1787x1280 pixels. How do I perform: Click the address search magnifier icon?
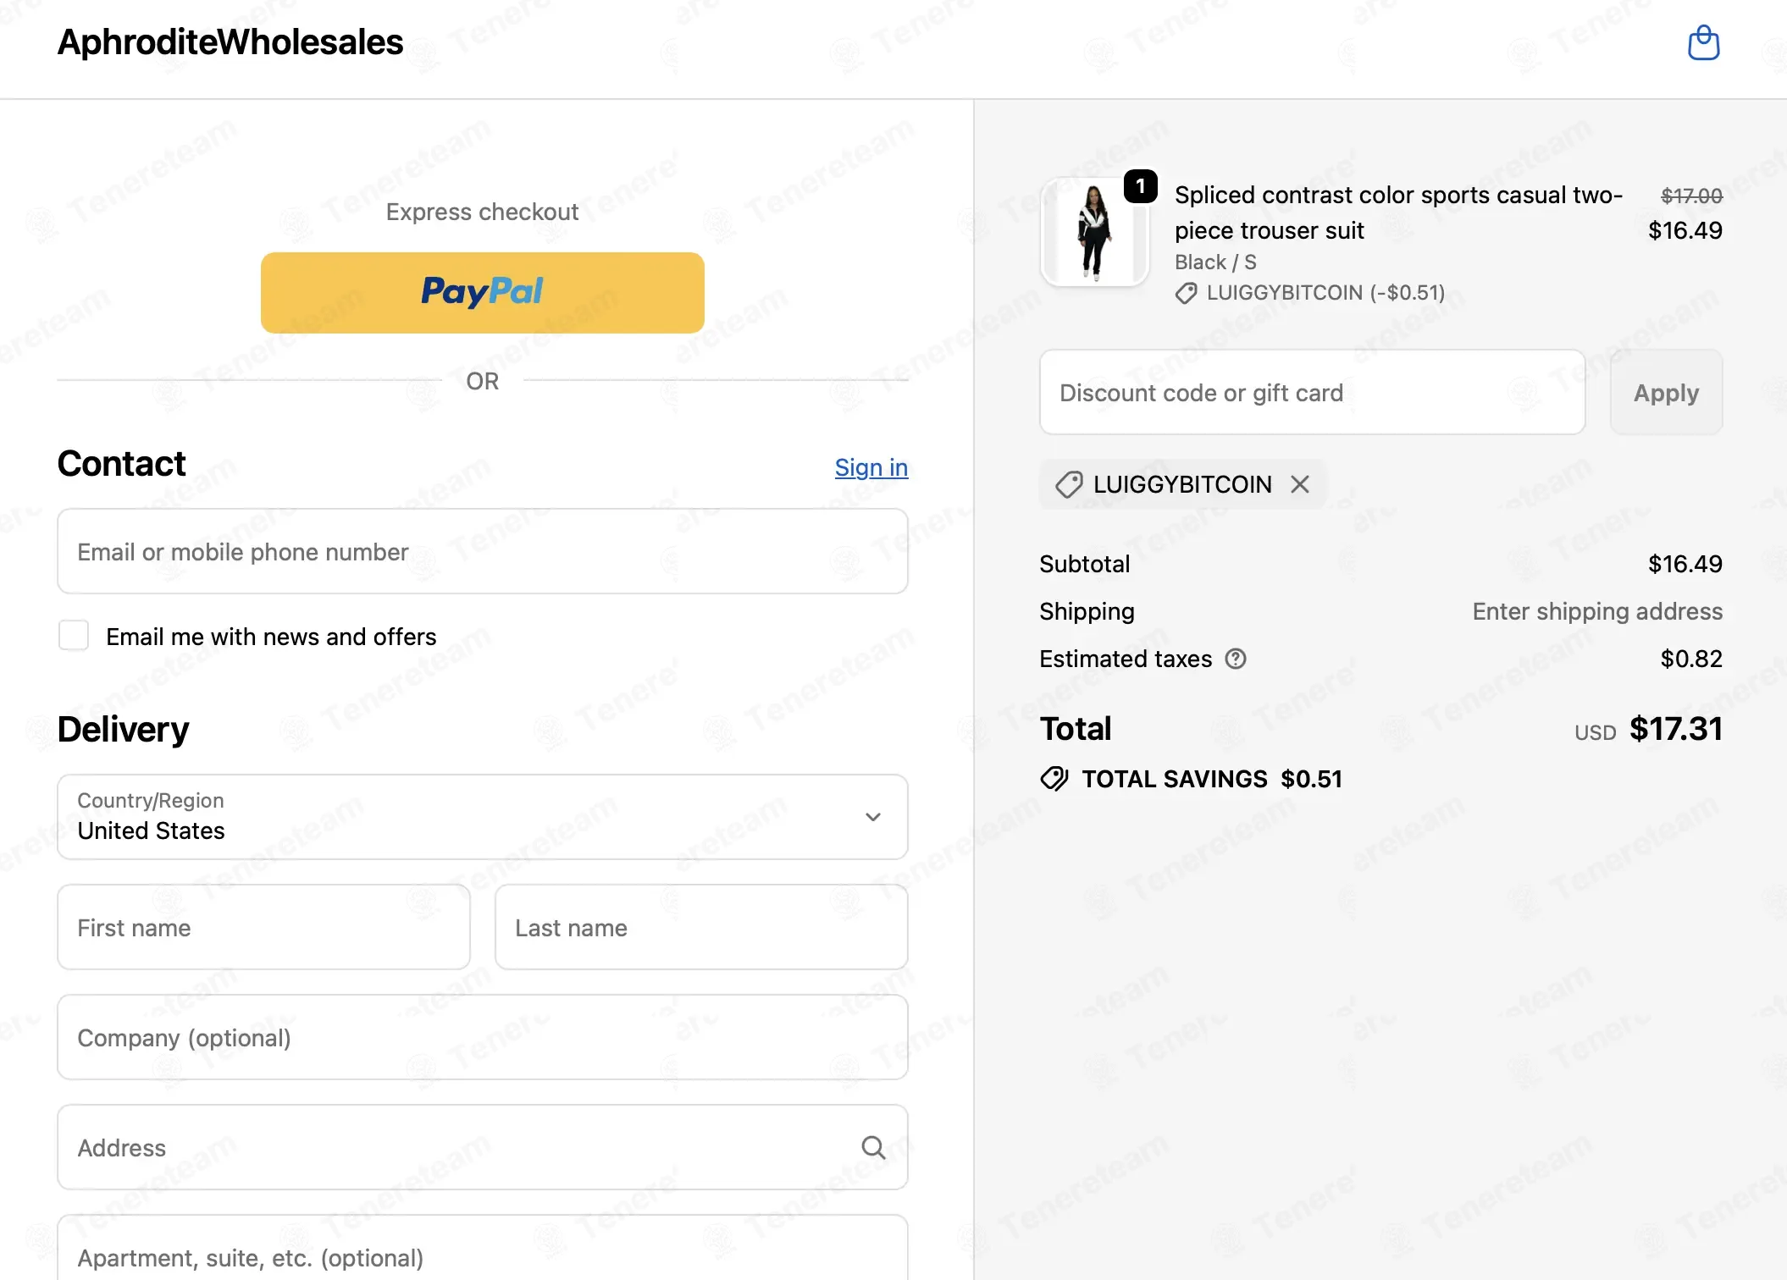click(873, 1147)
